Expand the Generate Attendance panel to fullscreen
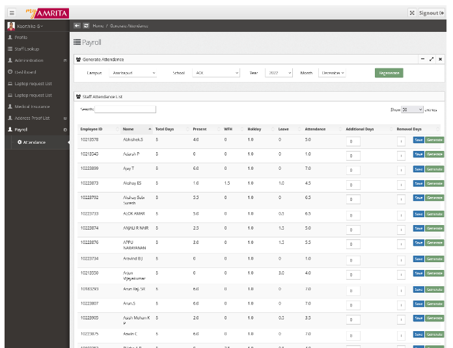This screenshot has width=453, height=348. coord(432,59)
